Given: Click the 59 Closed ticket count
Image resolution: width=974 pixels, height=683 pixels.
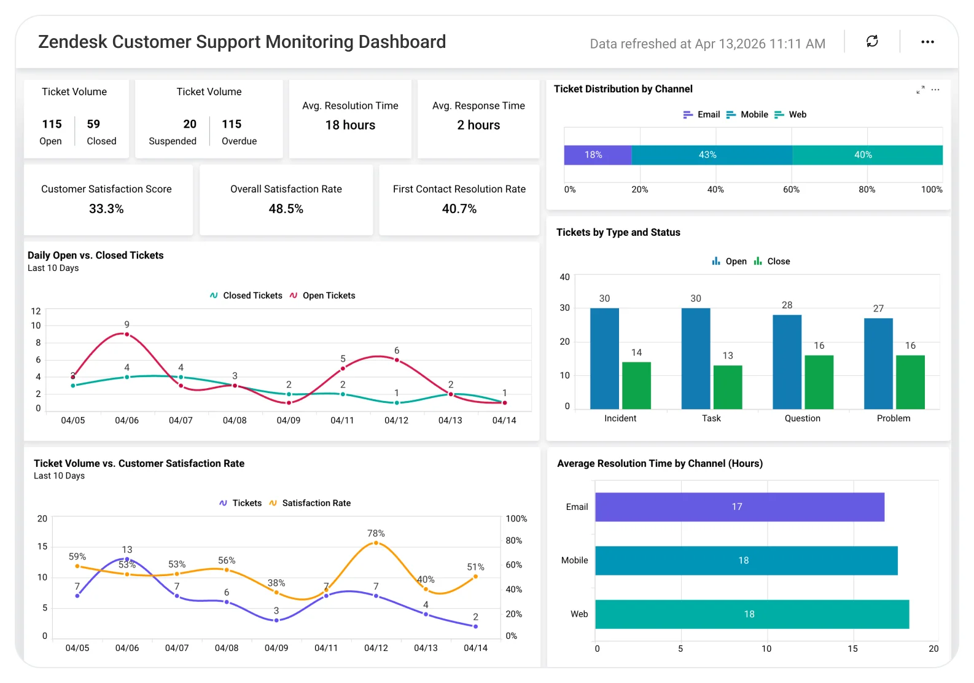Looking at the screenshot, I should click(93, 124).
